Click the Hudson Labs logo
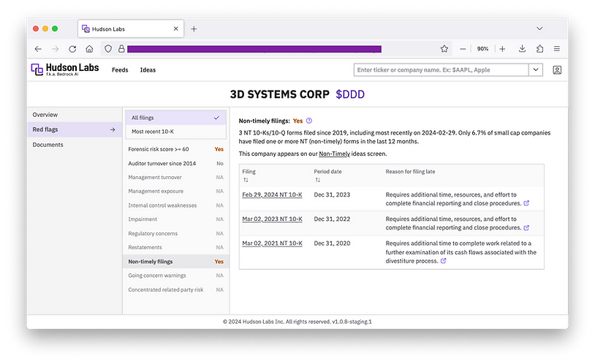Viewport: 595px width, 364px height. (x=65, y=69)
